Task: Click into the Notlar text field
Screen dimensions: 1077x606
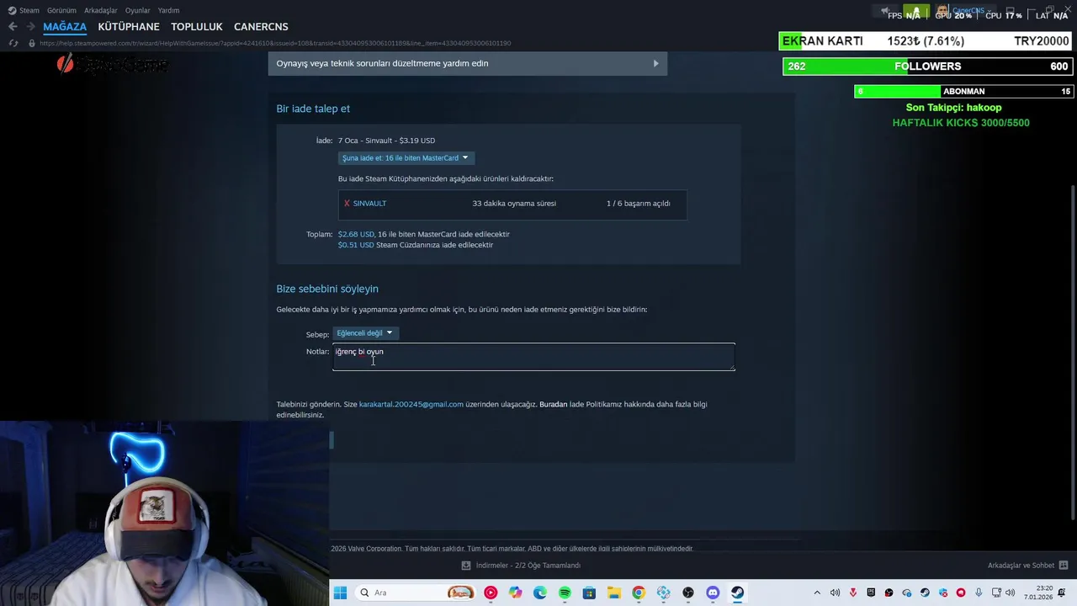Action: [x=533, y=356]
